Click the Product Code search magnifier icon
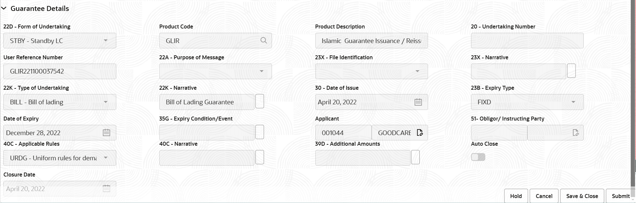Image resolution: width=636 pixels, height=203 pixels. click(264, 40)
